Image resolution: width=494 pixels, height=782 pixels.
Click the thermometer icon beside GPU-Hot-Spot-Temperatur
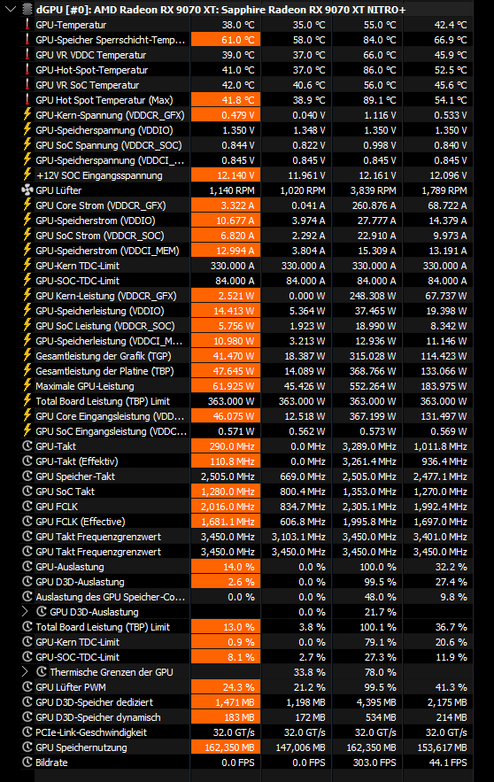point(27,70)
